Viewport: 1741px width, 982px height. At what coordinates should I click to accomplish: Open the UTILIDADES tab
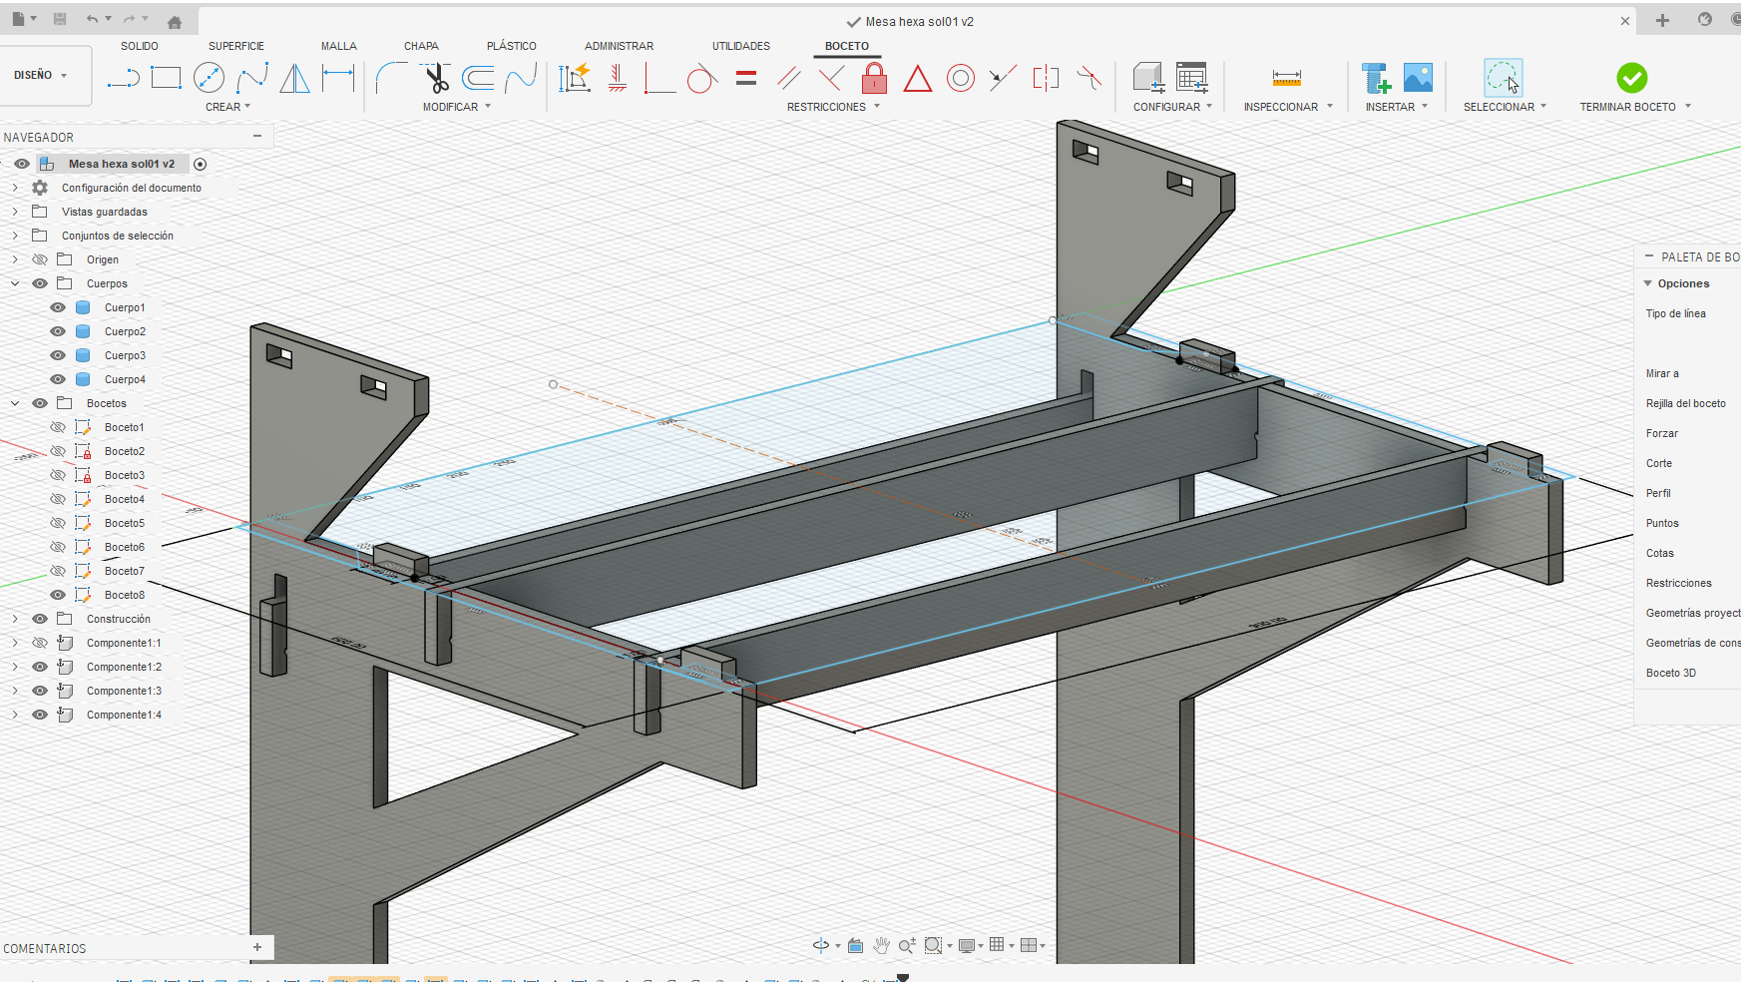(740, 46)
